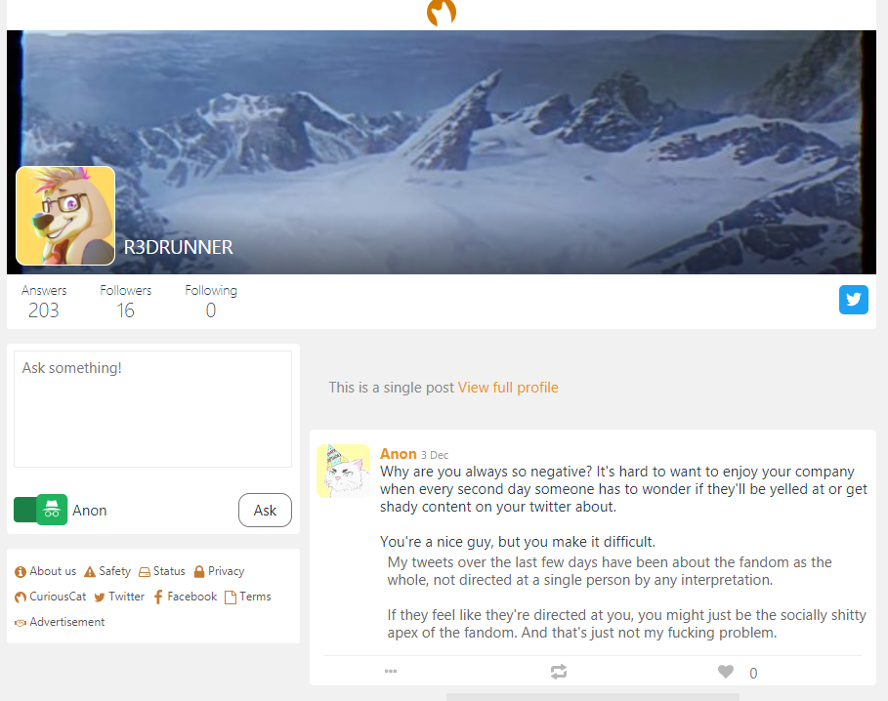Screen dimensions: 888x701
Task: Open the CuriousCat logo at page top
Action: click(442, 13)
